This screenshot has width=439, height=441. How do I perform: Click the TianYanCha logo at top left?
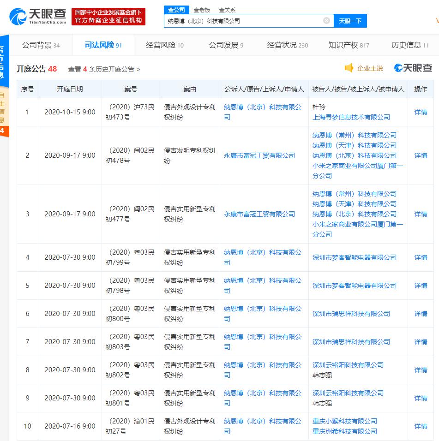click(38, 16)
